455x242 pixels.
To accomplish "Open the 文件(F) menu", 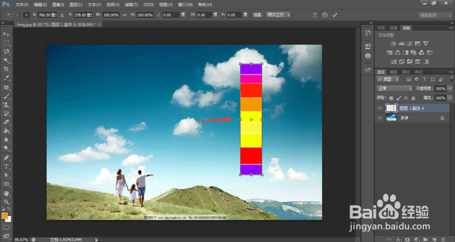I will (x=22, y=5).
